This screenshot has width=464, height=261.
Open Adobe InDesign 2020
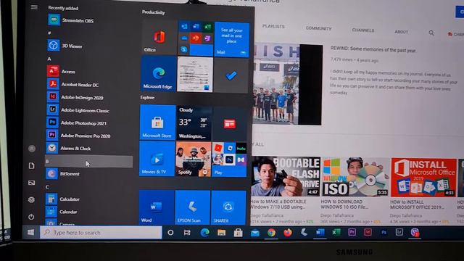(x=75, y=97)
